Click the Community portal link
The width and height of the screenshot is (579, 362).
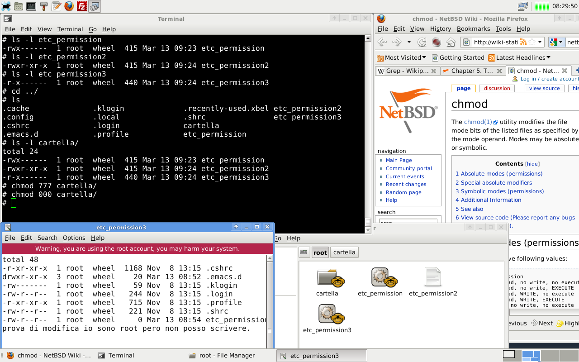click(x=408, y=168)
